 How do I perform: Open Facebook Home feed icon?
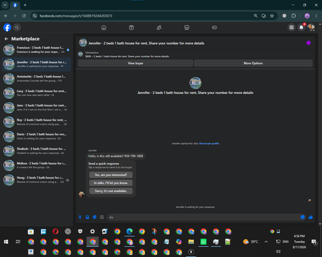[104, 28]
